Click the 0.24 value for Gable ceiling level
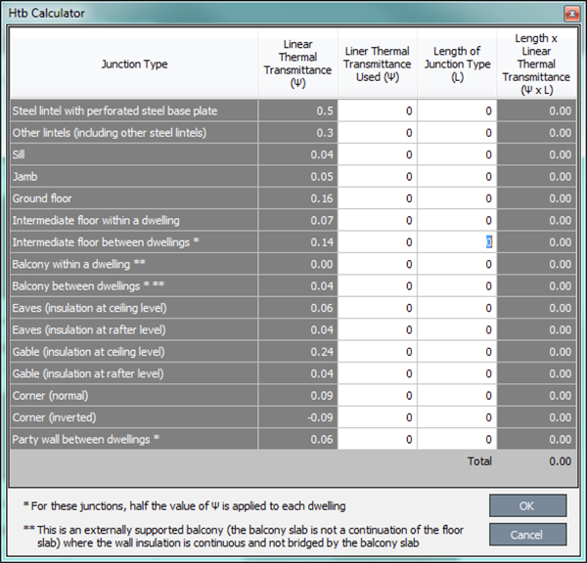Viewport: 587px width, 563px height. 322,352
